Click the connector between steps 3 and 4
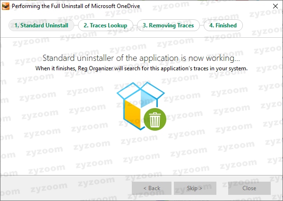283x201 pixels. click(x=202, y=25)
